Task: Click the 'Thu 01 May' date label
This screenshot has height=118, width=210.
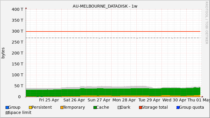Action: click(x=199, y=100)
